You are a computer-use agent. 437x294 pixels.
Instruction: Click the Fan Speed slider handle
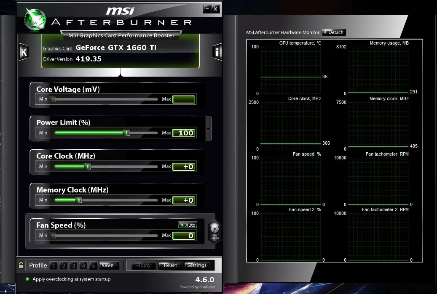[53, 236]
